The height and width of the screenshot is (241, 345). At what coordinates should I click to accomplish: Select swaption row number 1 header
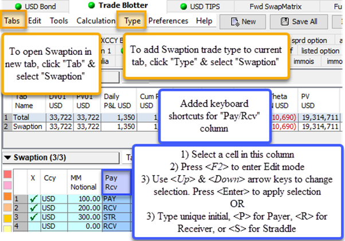pos(21,199)
